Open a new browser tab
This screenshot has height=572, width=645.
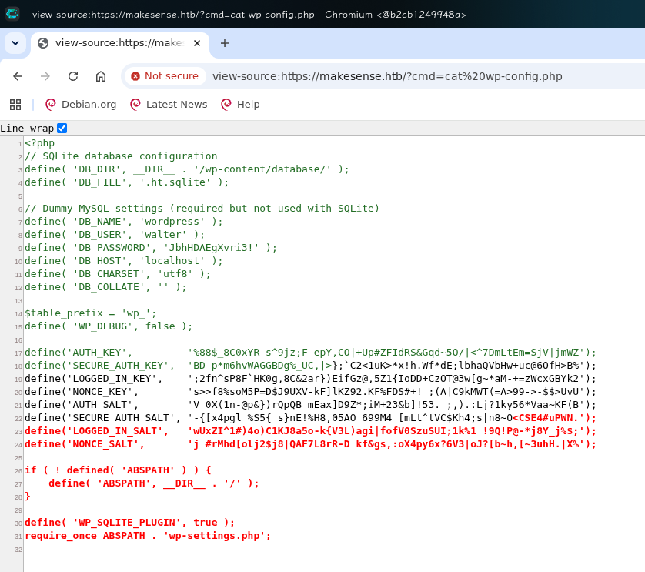pyautogui.click(x=225, y=43)
